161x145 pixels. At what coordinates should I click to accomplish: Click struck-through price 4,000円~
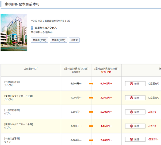pos(76,98)
